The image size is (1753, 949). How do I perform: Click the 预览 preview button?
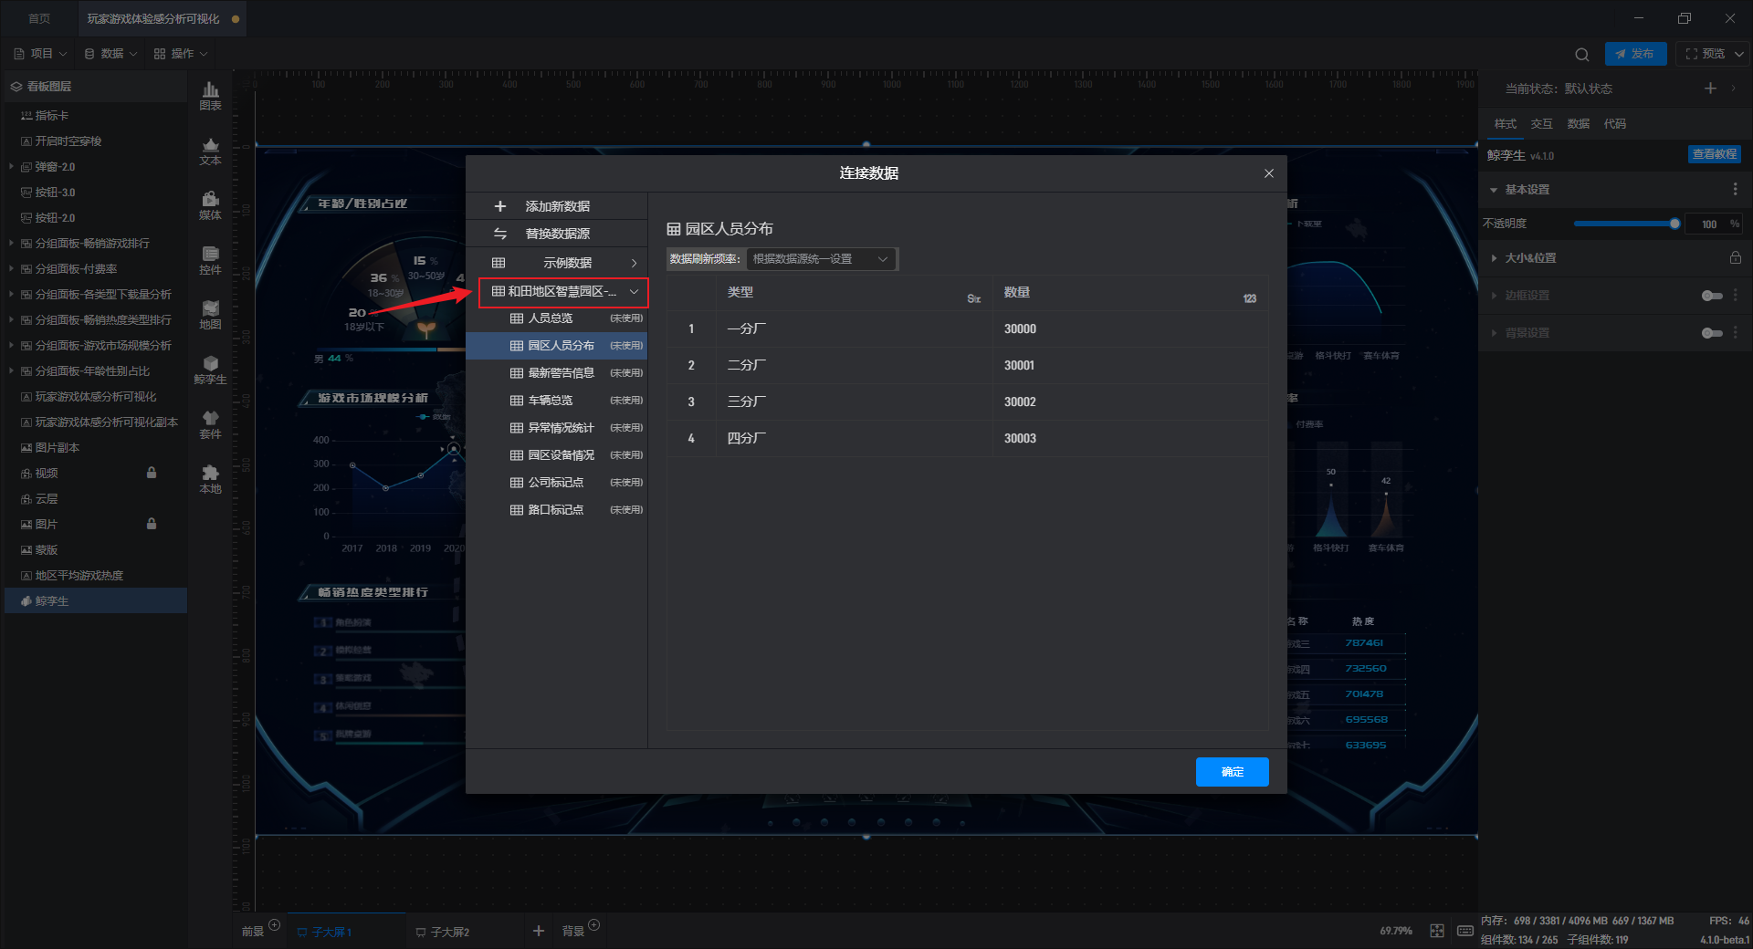[x=1705, y=54]
